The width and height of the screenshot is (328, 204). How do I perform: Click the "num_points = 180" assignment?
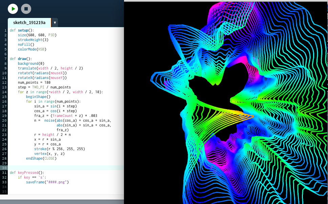point(34,82)
